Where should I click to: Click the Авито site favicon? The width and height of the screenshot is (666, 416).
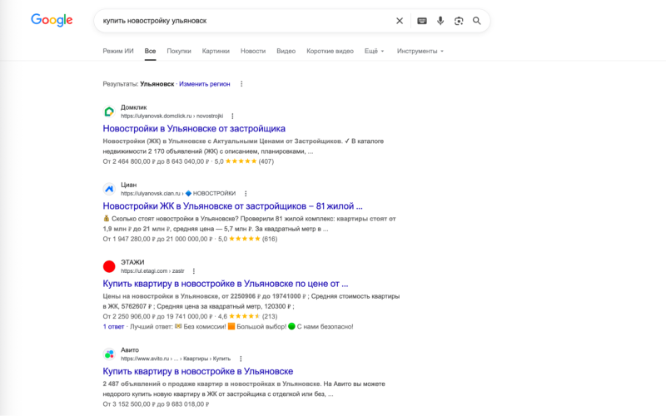click(109, 354)
